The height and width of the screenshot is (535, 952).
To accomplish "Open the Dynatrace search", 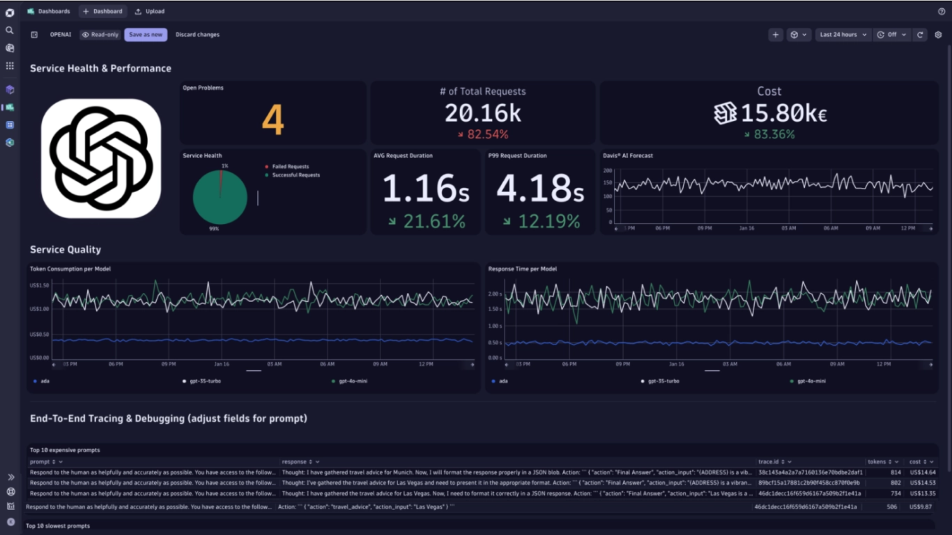I will pyautogui.click(x=10, y=30).
